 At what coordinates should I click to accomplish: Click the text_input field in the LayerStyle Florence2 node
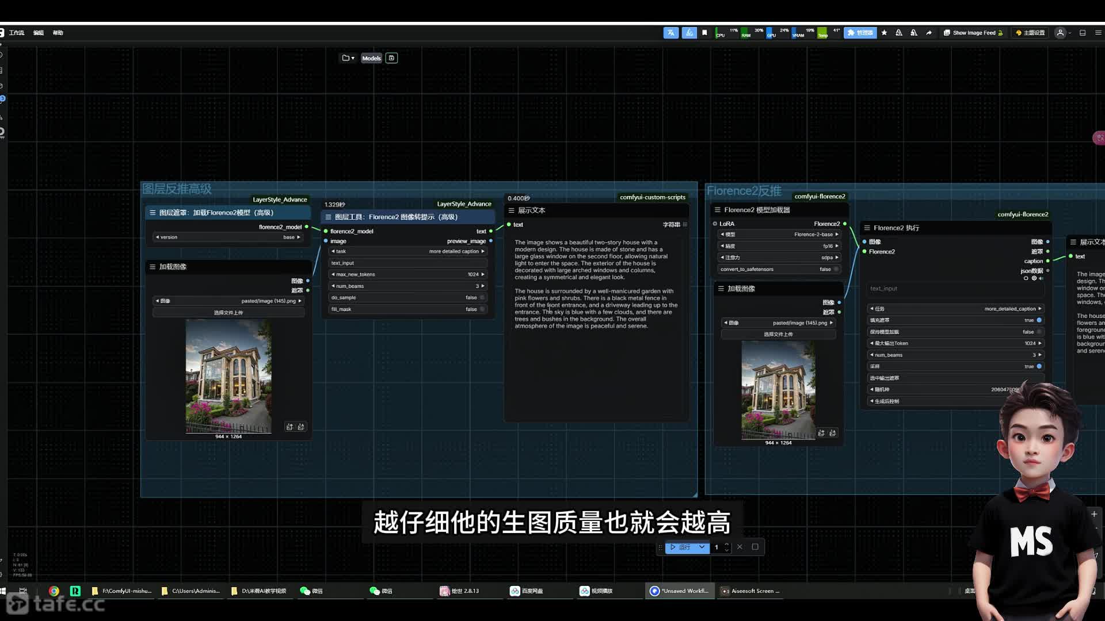(x=409, y=263)
